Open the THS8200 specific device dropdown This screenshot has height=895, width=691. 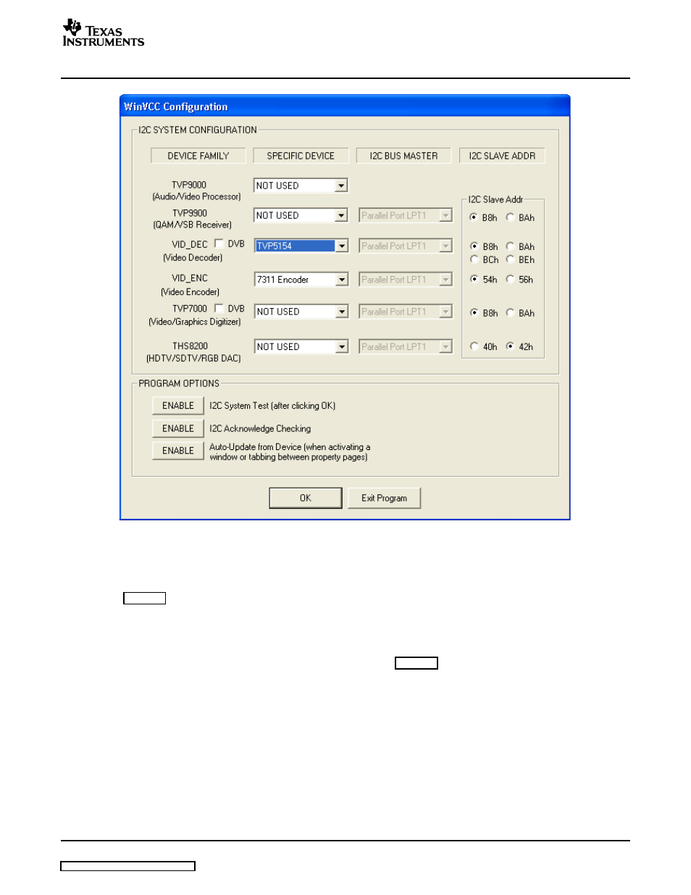pyautogui.click(x=301, y=347)
